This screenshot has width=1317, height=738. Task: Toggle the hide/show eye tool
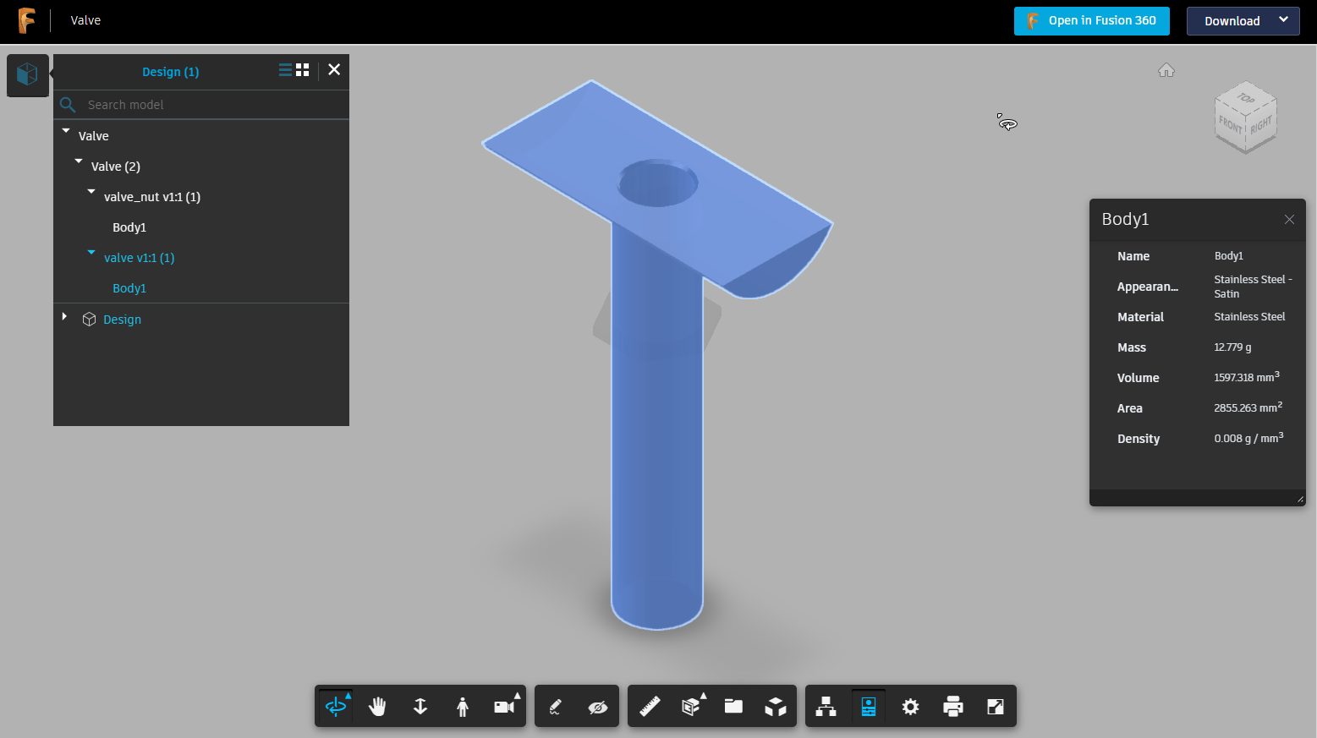(x=598, y=706)
